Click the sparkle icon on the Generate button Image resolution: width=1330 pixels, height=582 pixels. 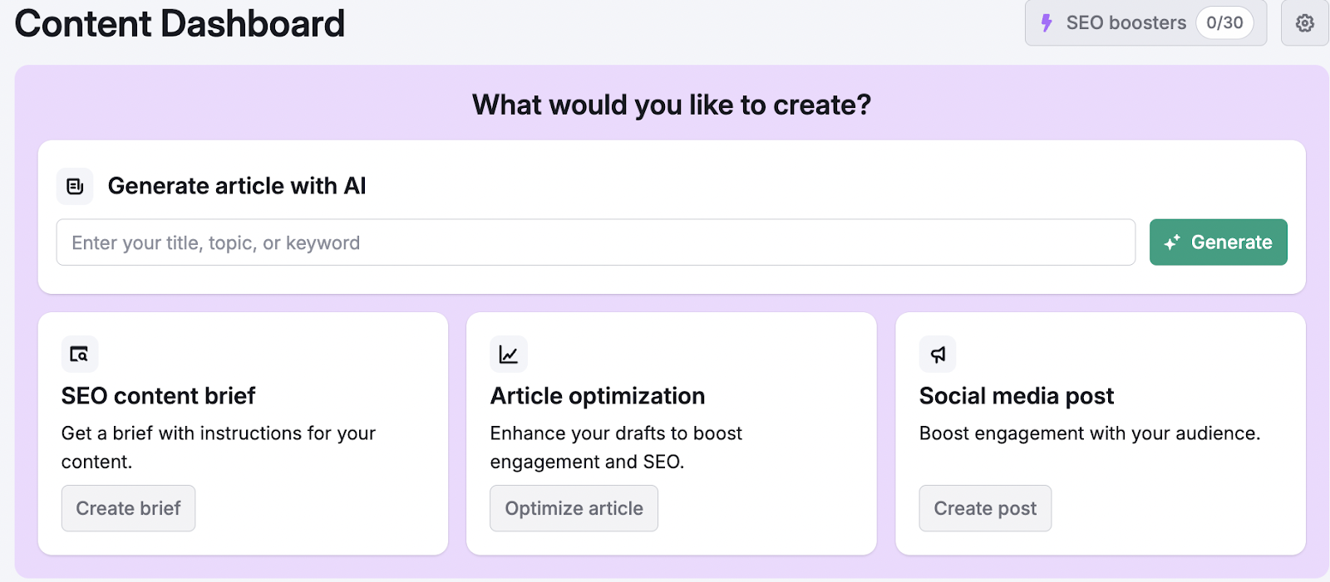[x=1172, y=242]
